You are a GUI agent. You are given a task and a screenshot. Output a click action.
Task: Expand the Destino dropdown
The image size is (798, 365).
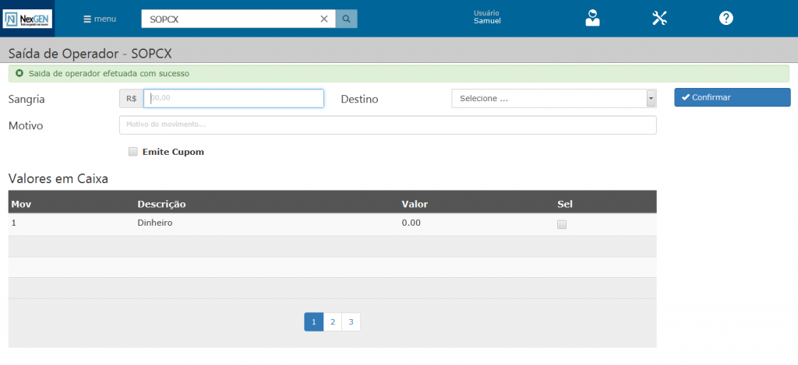(x=549, y=99)
